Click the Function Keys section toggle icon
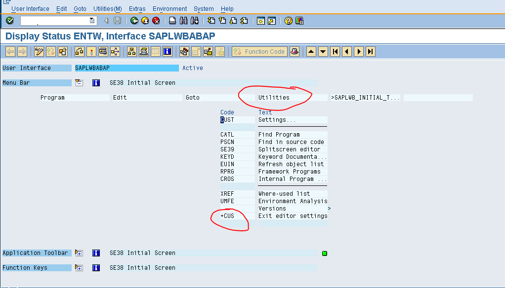 (79, 267)
